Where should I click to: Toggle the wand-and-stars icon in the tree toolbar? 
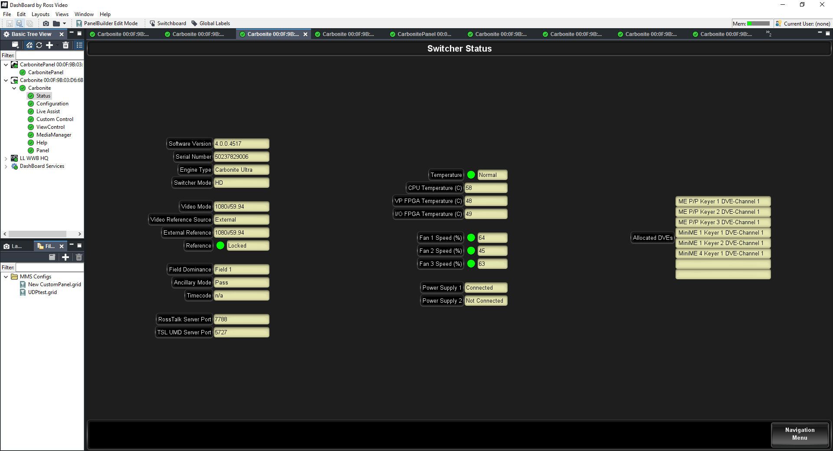coord(30,45)
